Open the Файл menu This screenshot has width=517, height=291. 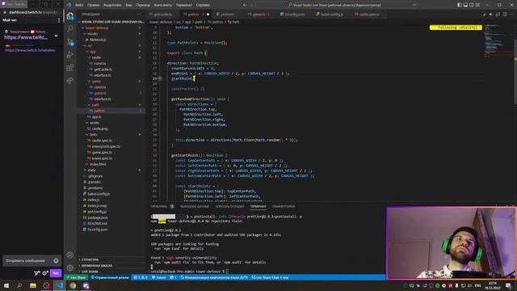pyautogui.click(x=79, y=5)
